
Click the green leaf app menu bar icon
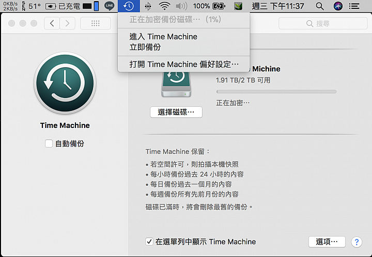(x=238, y=6)
